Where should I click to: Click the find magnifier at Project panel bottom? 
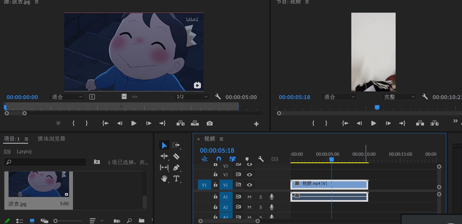(x=129, y=221)
